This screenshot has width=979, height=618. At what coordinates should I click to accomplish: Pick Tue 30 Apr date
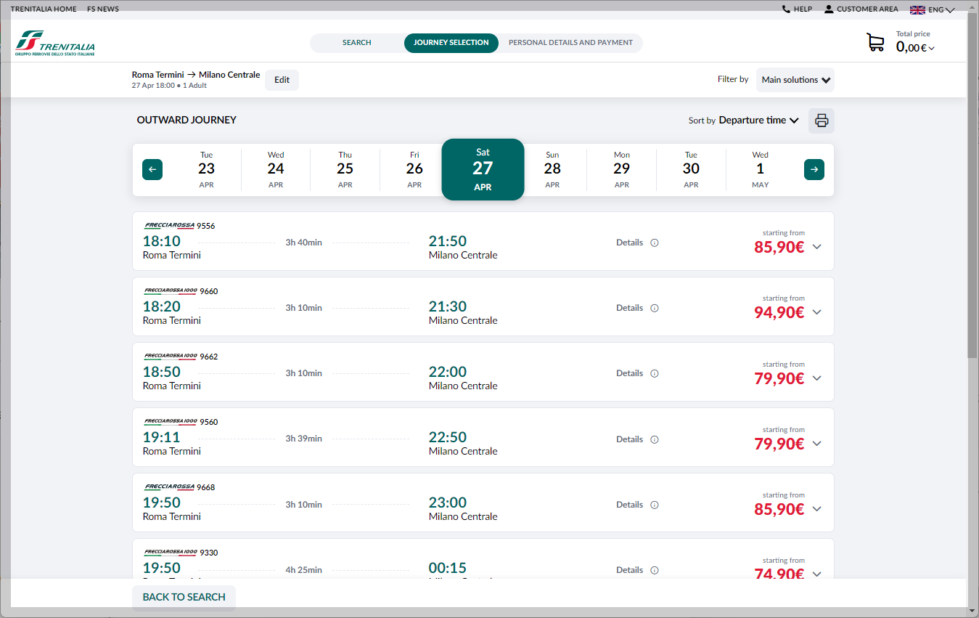tap(691, 169)
